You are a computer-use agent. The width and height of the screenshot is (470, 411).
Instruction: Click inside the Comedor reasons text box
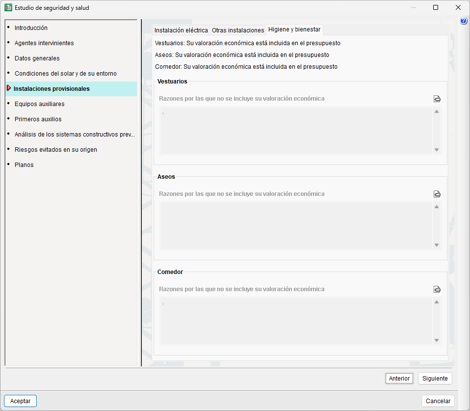click(296, 321)
